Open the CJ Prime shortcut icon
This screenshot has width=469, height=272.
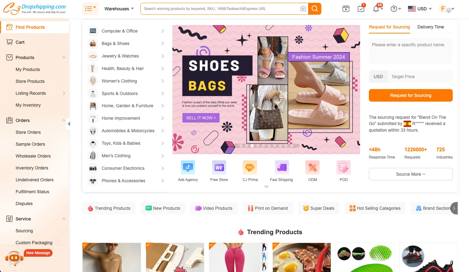tap(250, 167)
